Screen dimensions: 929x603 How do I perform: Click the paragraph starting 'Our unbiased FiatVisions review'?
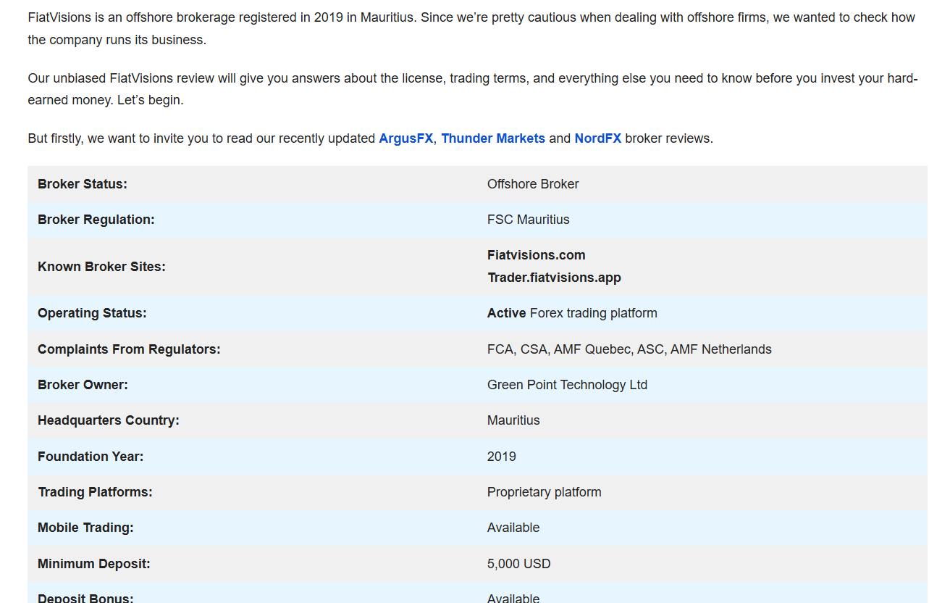pos(473,89)
